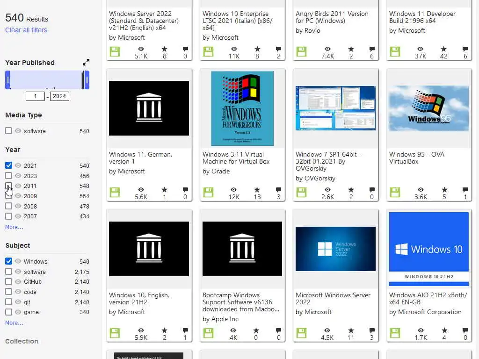Click reviews icon on Windows 7 SP1 card

[372, 190]
